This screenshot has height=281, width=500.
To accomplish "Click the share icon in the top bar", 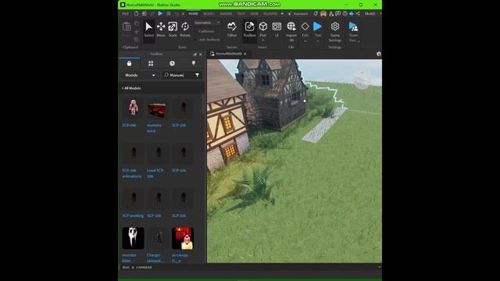I will (358, 13).
